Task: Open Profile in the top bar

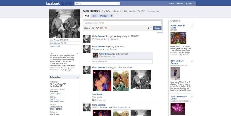Action: pos(180,3)
